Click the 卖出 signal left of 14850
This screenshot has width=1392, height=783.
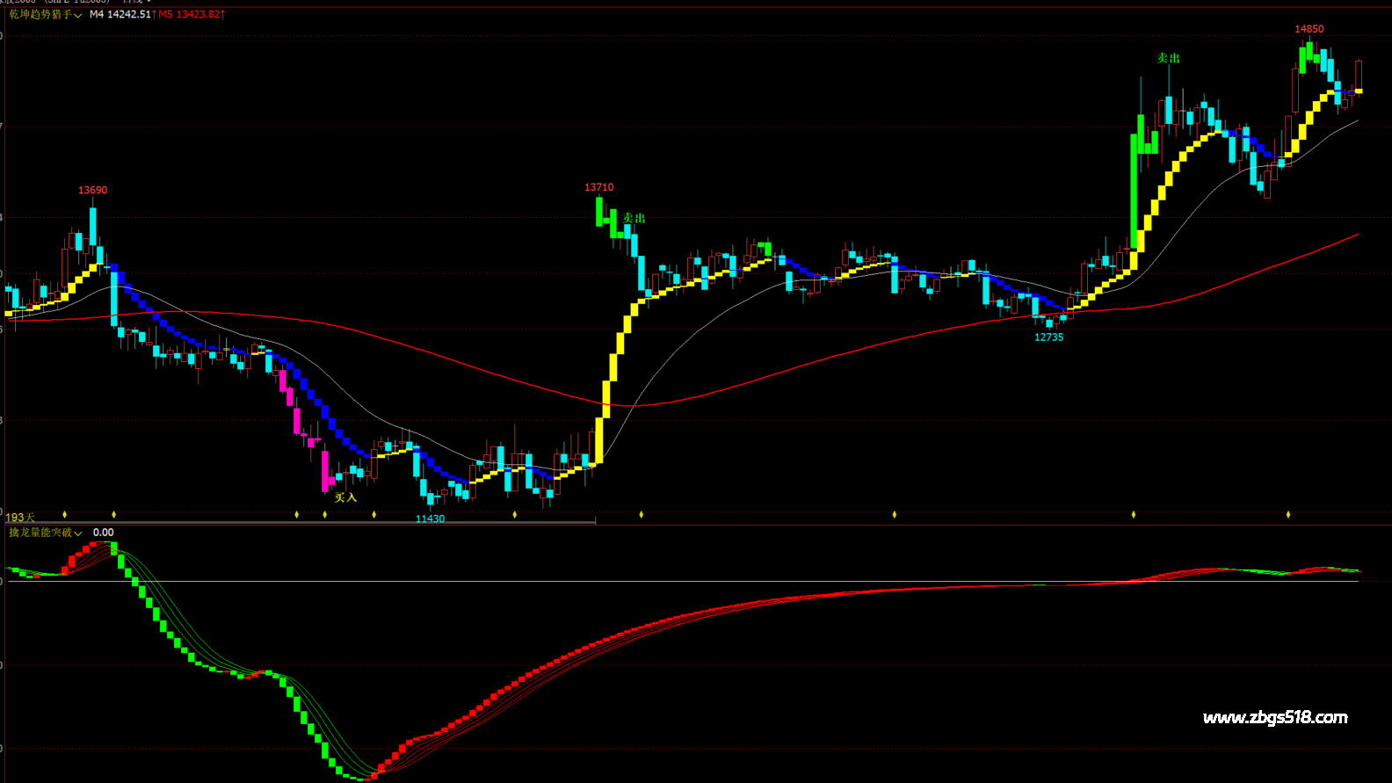(x=1168, y=58)
